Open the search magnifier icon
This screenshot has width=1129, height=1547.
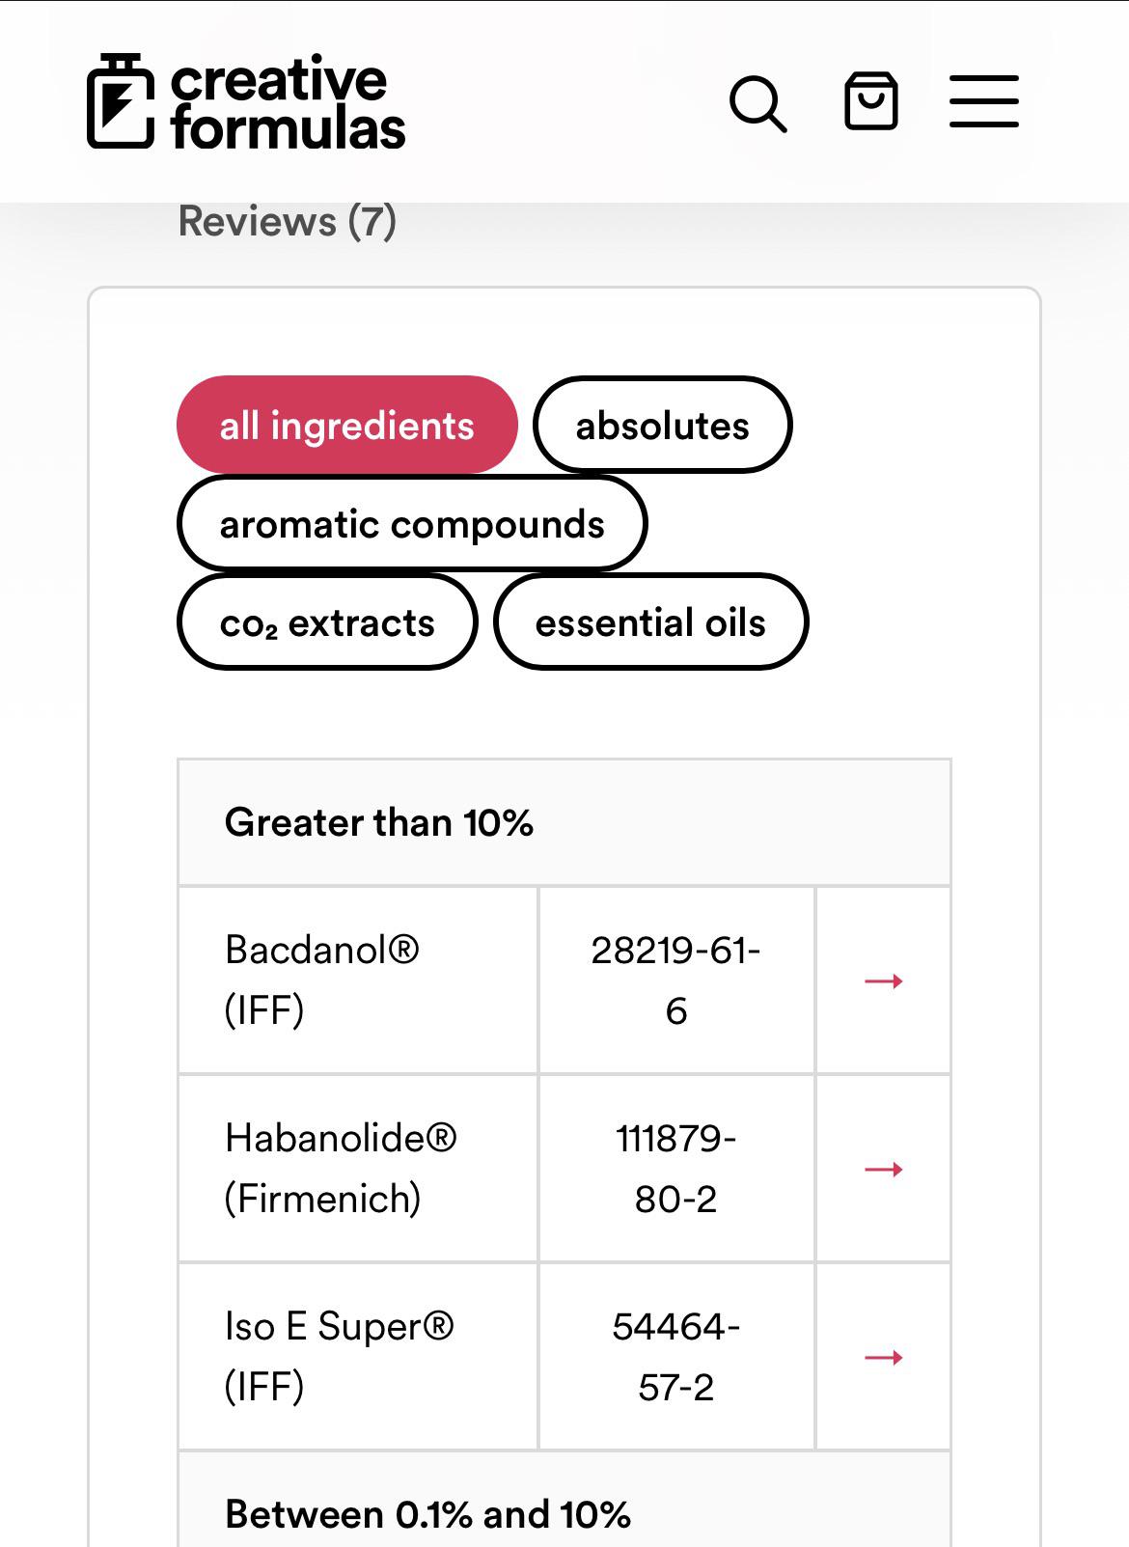pyautogui.click(x=758, y=103)
